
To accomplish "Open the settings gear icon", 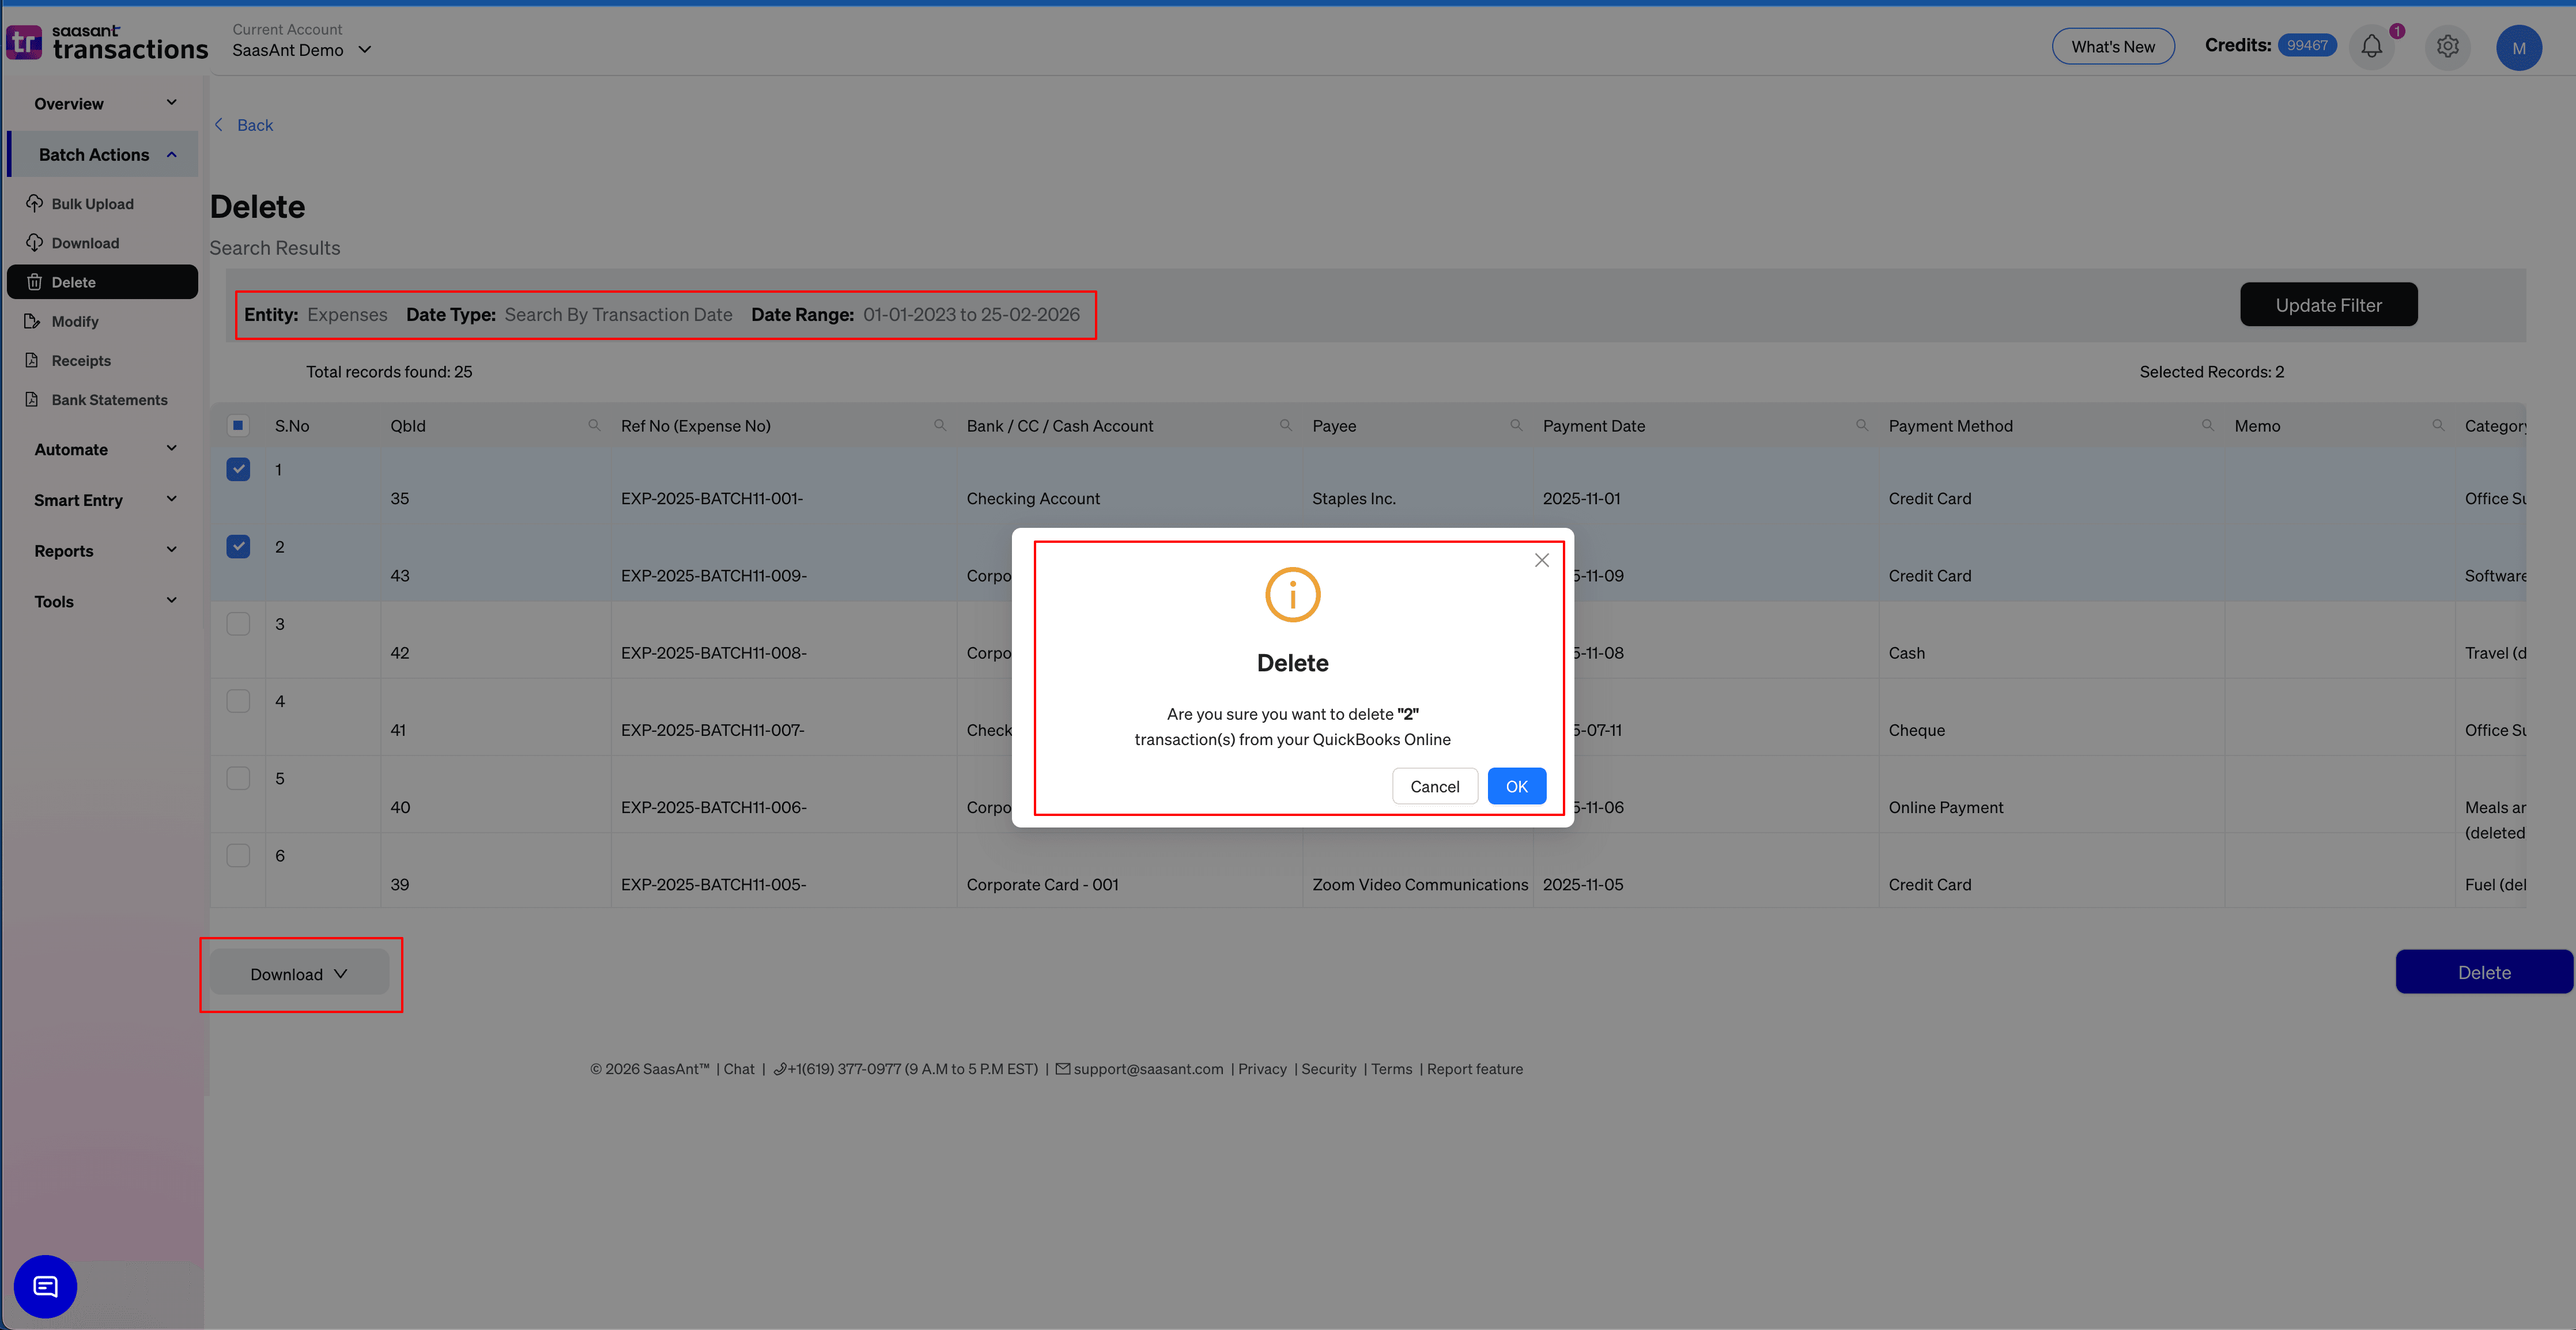I will click(2448, 46).
